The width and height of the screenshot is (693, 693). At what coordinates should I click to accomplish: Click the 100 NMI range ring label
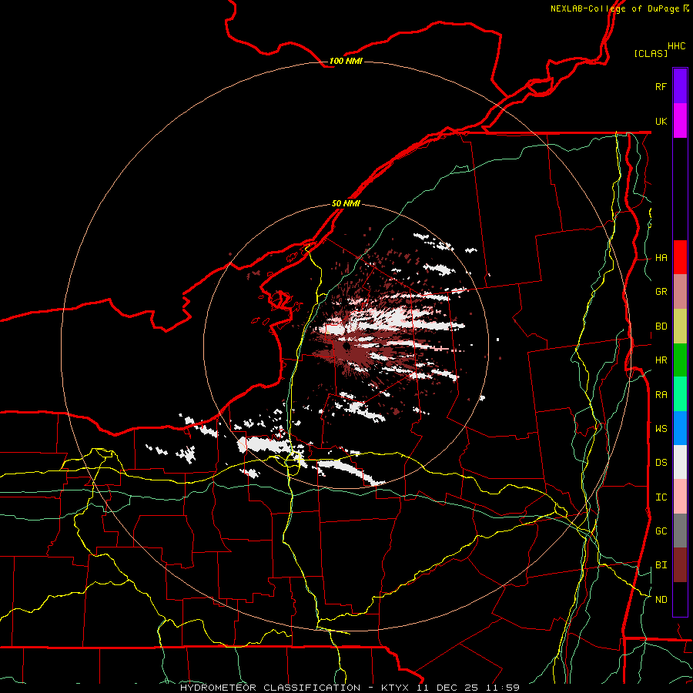click(346, 61)
